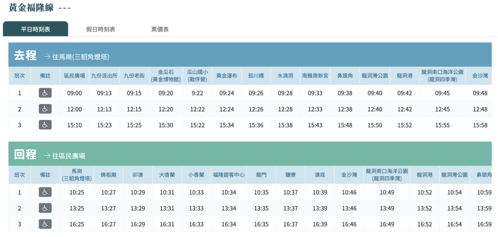
Task: Click the 金沙灣 header in the 去程 table
Action: point(480,76)
